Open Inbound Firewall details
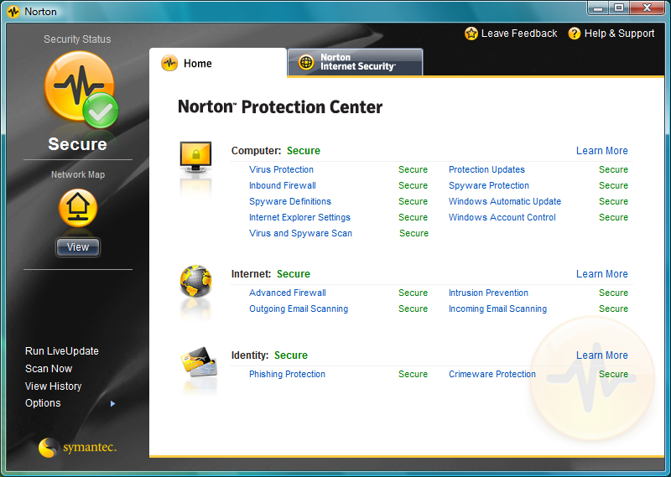 coord(283,185)
